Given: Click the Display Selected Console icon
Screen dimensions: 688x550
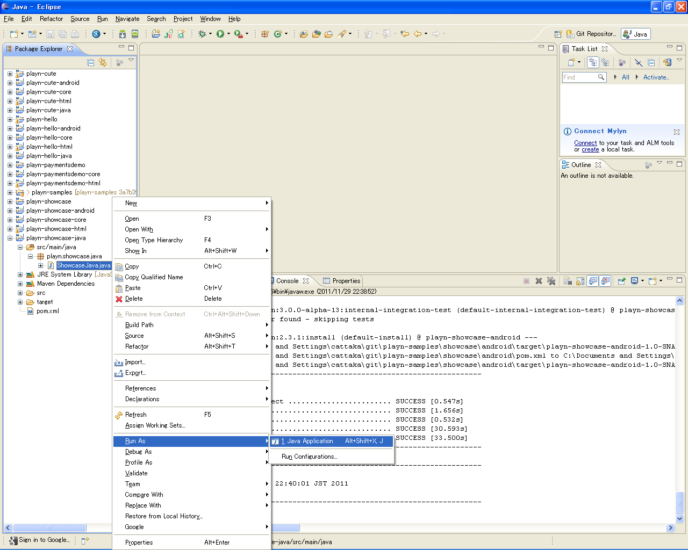Looking at the screenshot, I should click(x=635, y=281).
